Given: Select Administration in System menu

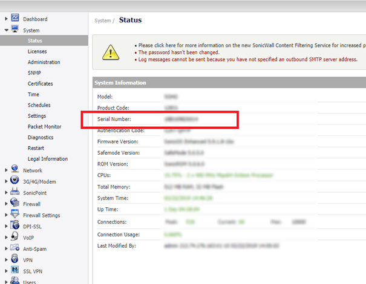Looking at the screenshot, I should [x=44, y=62].
